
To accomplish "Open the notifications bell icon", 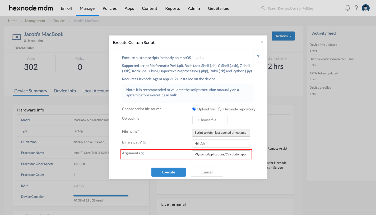I will click(x=348, y=8).
